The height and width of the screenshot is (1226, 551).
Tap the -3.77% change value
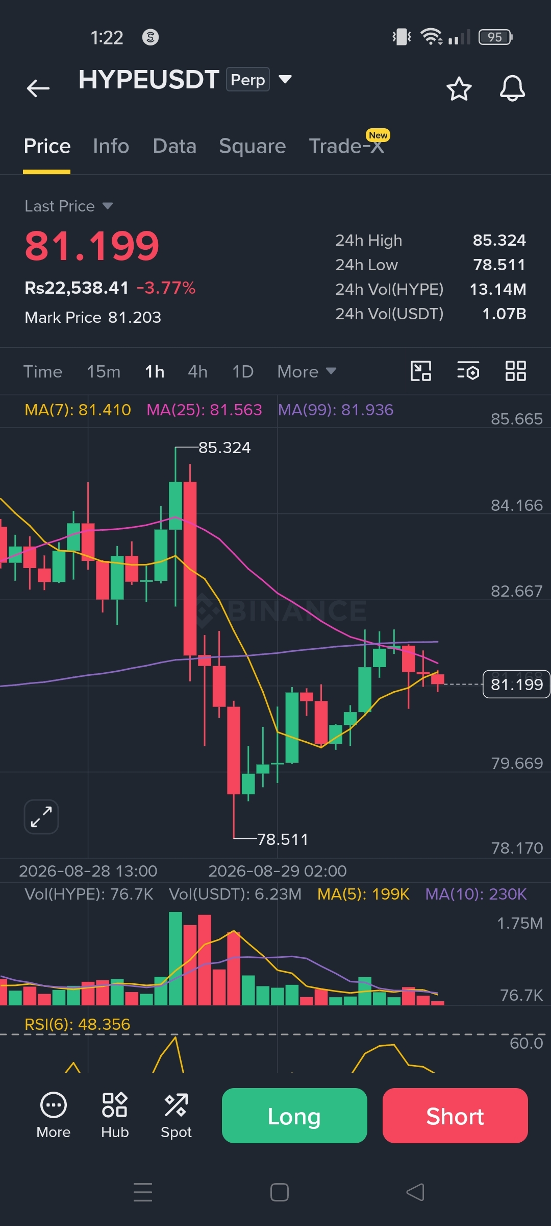pyautogui.click(x=166, y=288)
